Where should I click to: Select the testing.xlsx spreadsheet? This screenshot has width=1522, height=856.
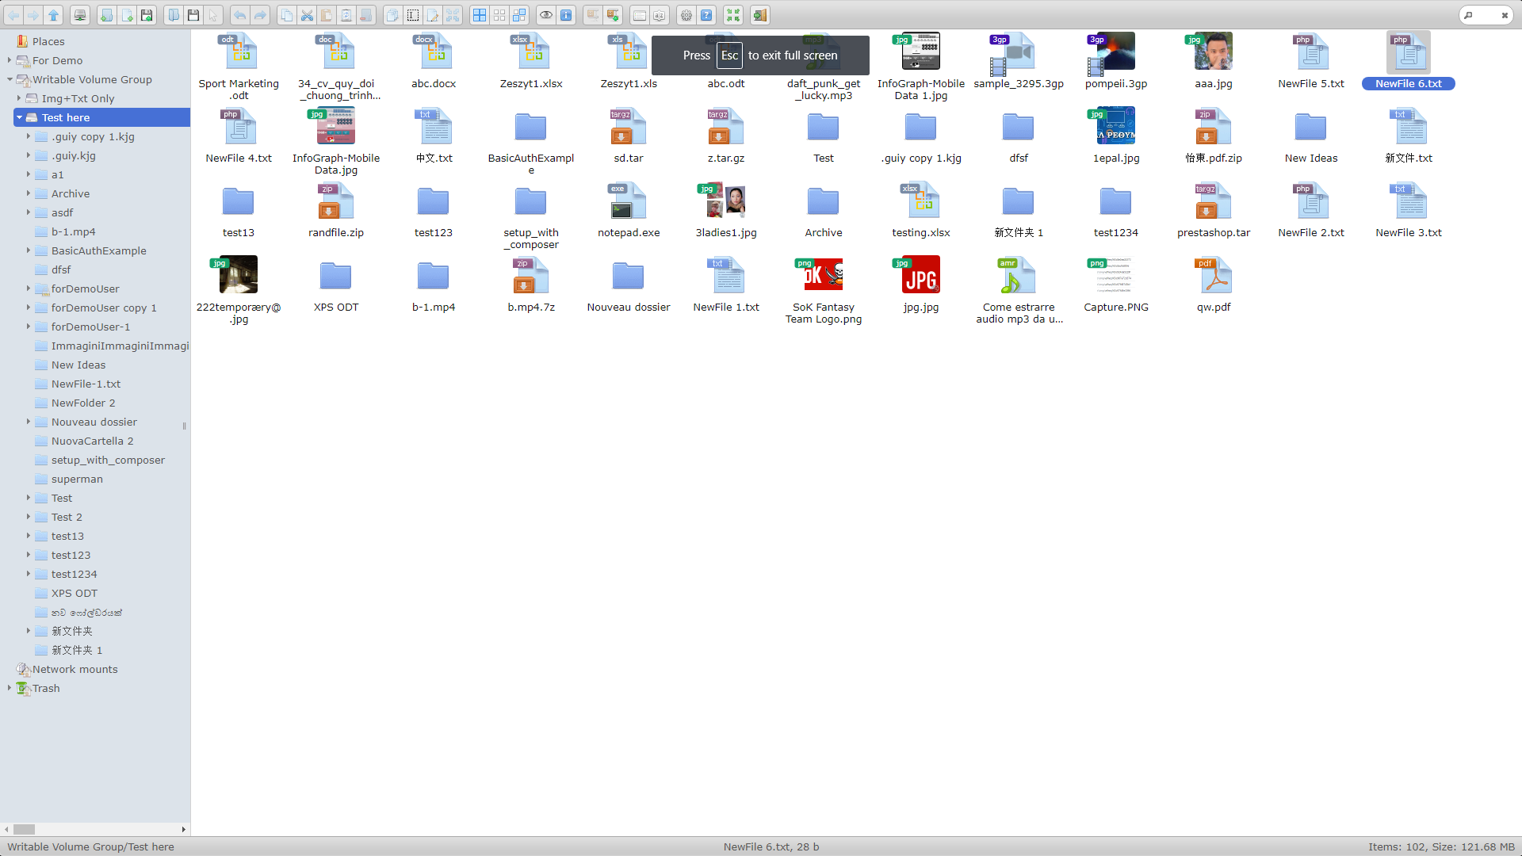[x=920, y=201]
